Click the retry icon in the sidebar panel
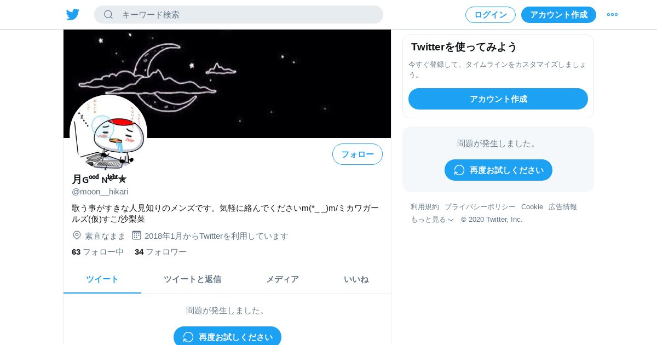657x345 pixels. (459, 170)
